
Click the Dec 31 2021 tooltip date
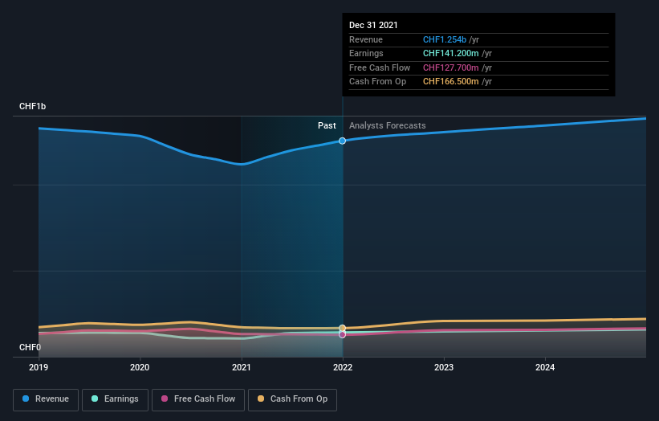point(373,25)
